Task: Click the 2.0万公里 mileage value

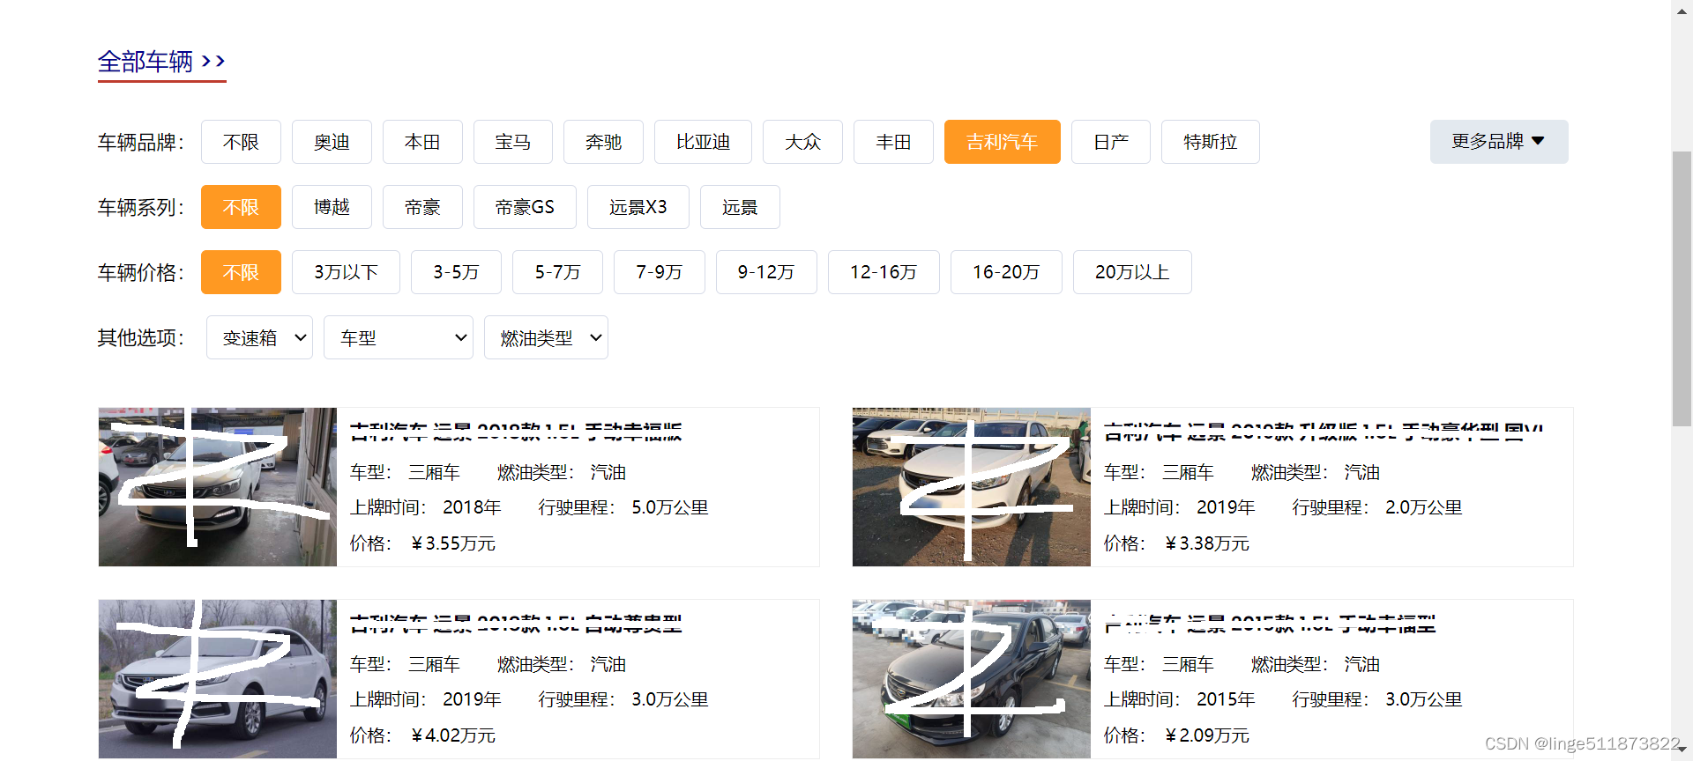Action: (1424, 508)
